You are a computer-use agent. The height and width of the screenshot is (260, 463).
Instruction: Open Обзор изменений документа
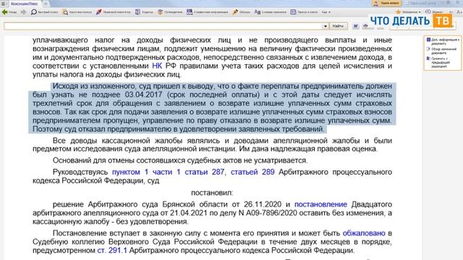[441, 51]
